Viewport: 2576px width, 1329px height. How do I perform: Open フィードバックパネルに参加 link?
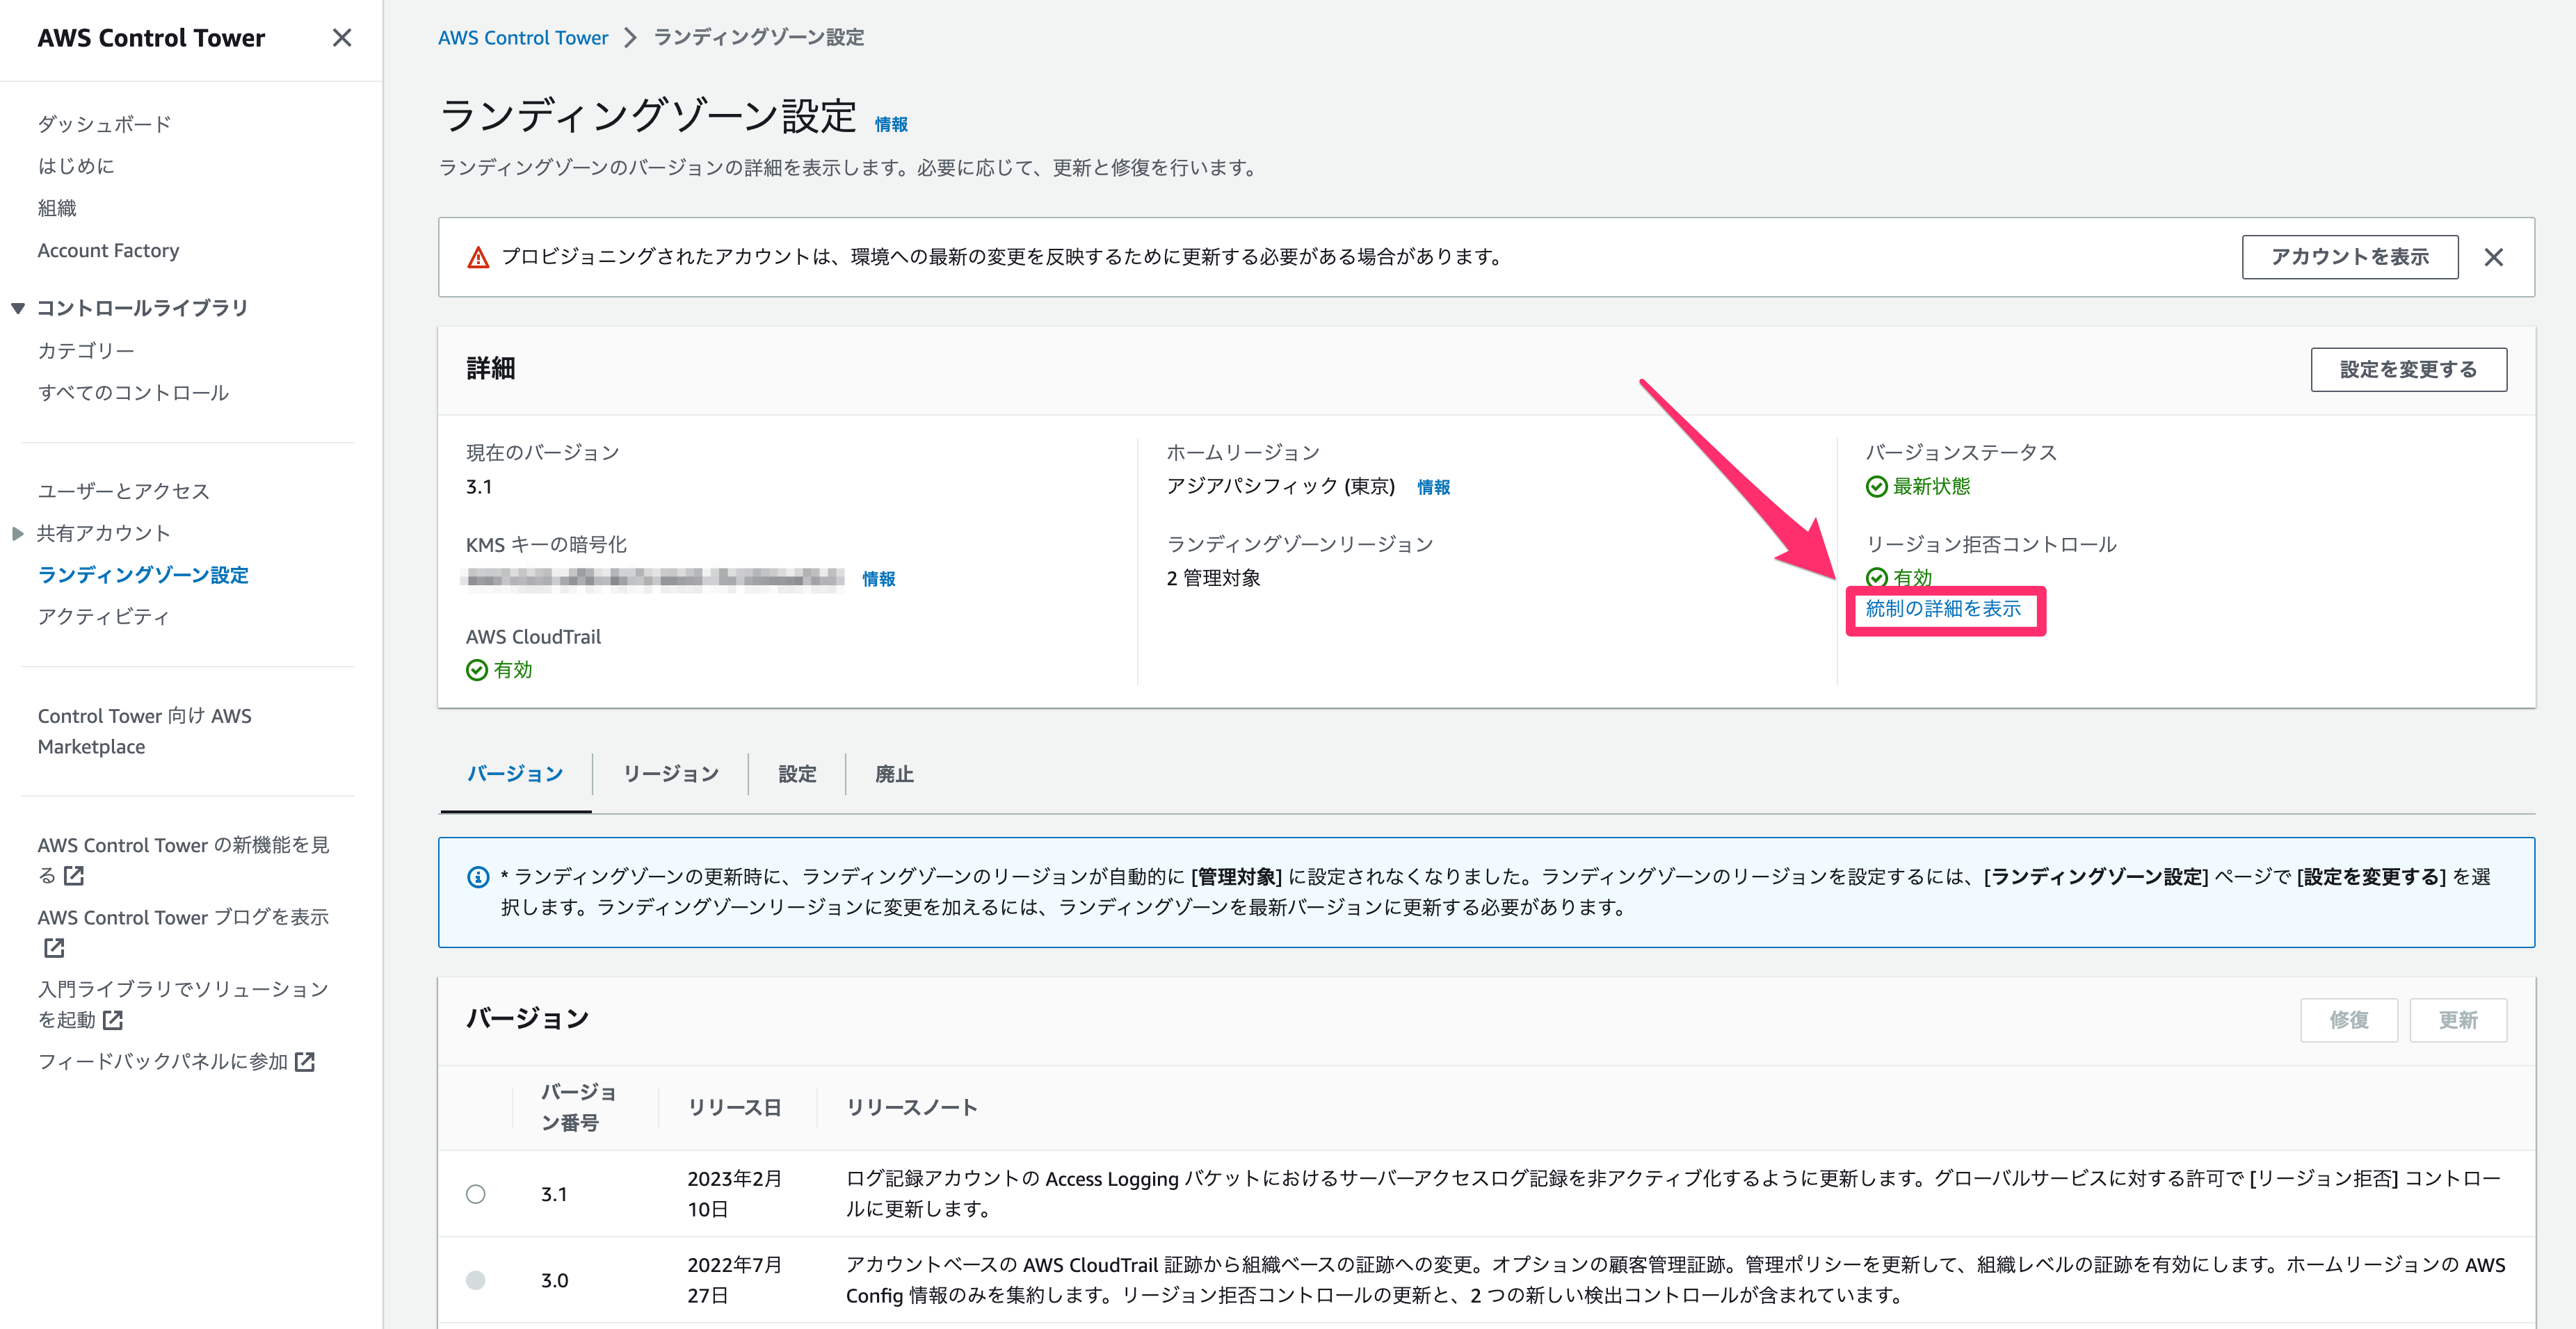(176, 1062)
